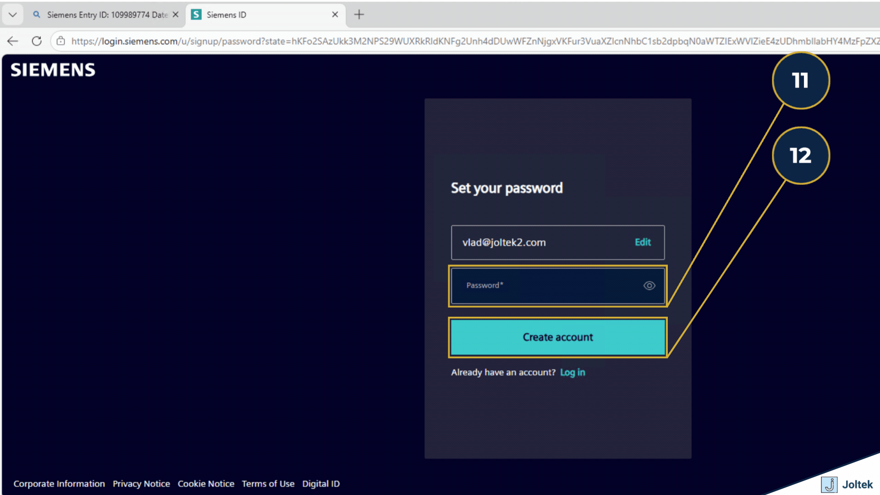The image size is (880, 495).
Task: Click the padlock icon in the address bar
Action: (x=60, y=41)
